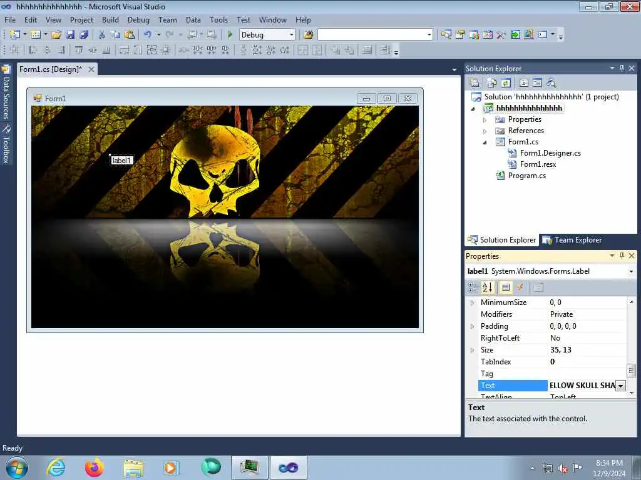Open the File menu
Screen dimensions: 641x480
pyautogui.click(x=10, y=19)
